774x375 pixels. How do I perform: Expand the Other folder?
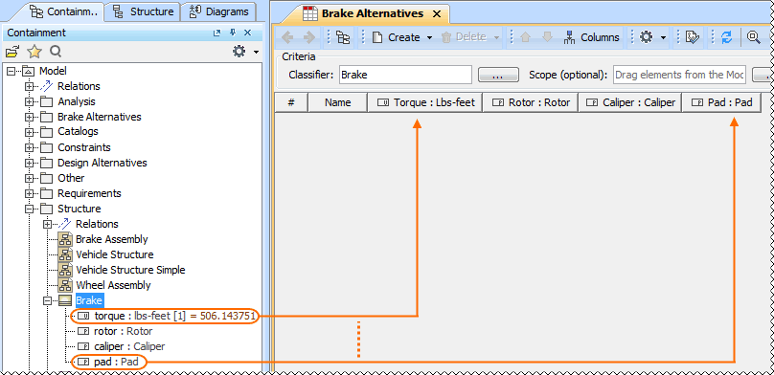29,178
